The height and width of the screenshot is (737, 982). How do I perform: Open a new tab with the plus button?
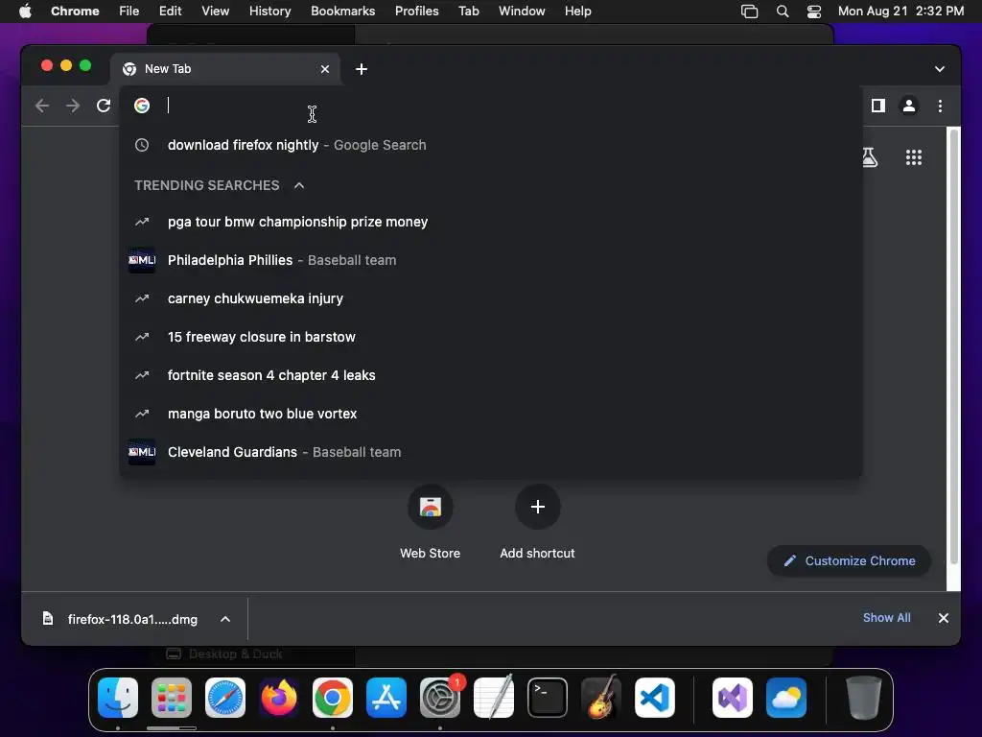pyautogui.click(x=362, y=69)
